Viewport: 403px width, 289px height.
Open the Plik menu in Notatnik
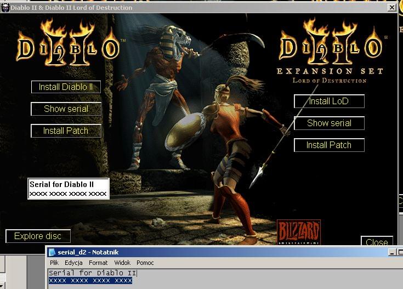54,263
